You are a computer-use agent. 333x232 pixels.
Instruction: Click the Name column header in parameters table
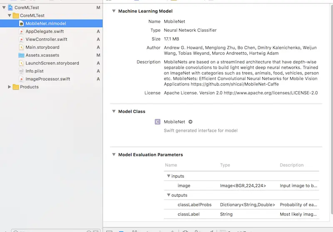[x=171, y=165]
